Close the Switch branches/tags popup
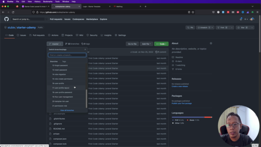Viewport: 261px width, 147px height. click(85, 49)
